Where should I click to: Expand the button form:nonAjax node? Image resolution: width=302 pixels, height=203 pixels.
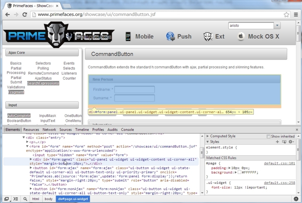pos(31,189)
